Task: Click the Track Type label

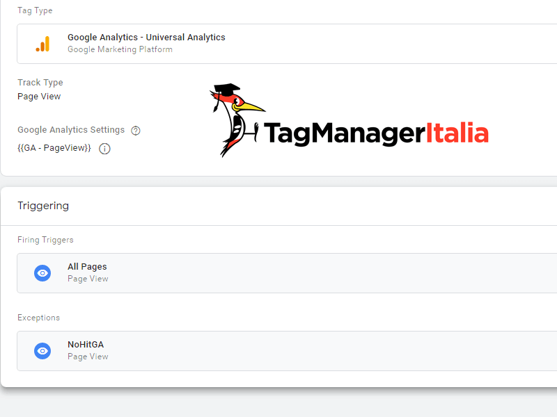Action: tap(40, 83)
